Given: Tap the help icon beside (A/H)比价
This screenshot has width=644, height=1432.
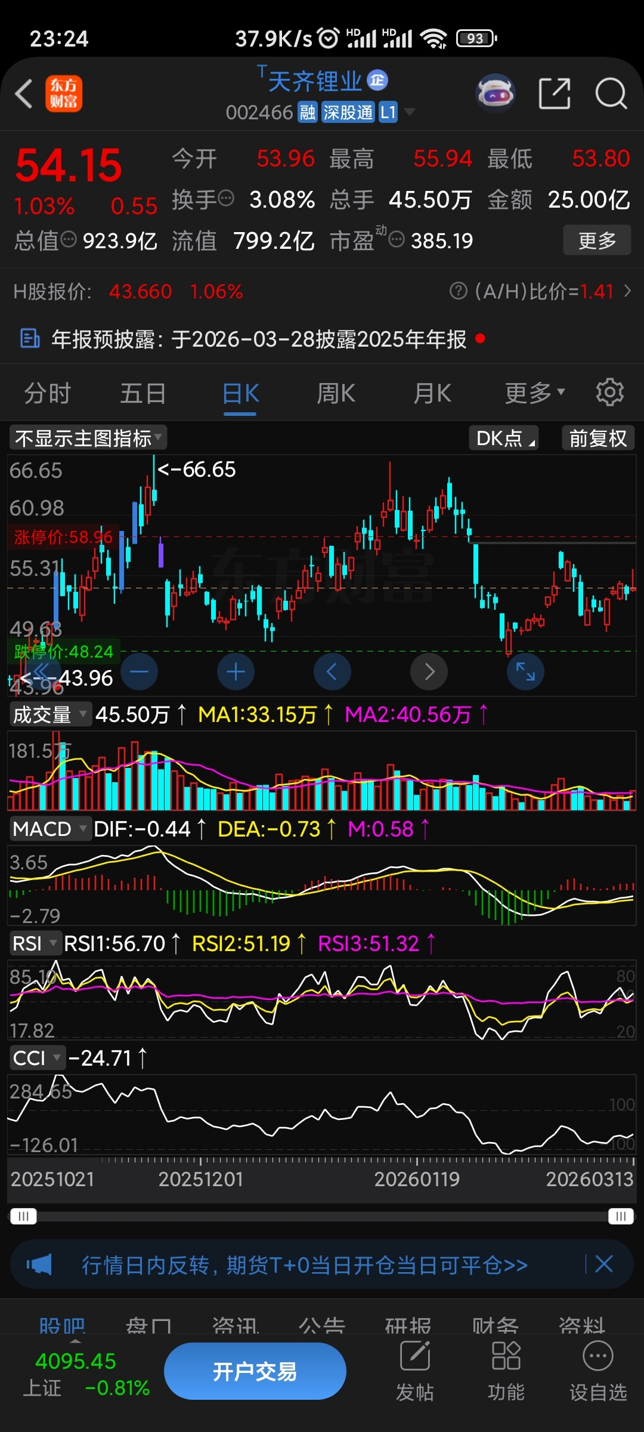Looking at the screenshot, I should 458,291.
